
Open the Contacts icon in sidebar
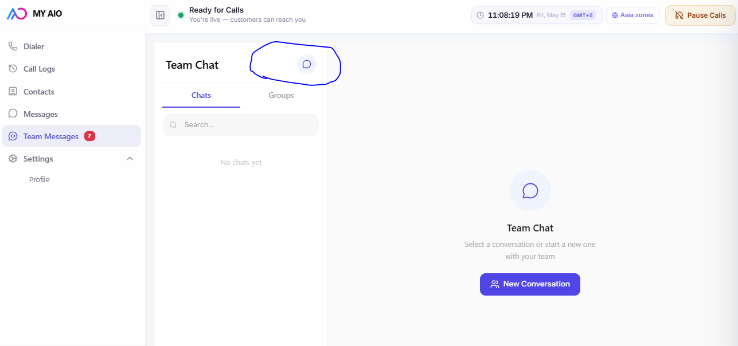click(x=13, y=92)
